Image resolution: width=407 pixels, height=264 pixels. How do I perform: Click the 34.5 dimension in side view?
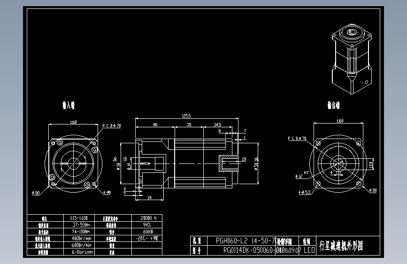click(x=217, y=125)
